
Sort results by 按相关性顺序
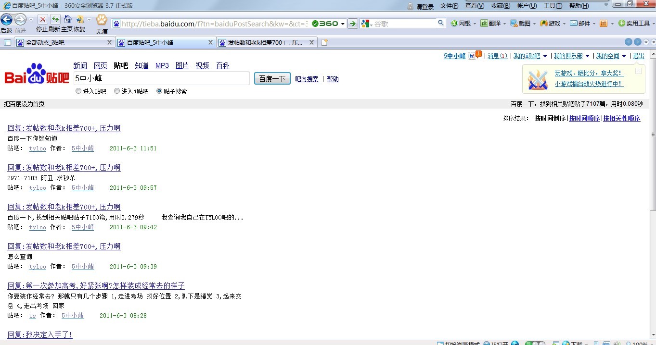coord(622,118)
